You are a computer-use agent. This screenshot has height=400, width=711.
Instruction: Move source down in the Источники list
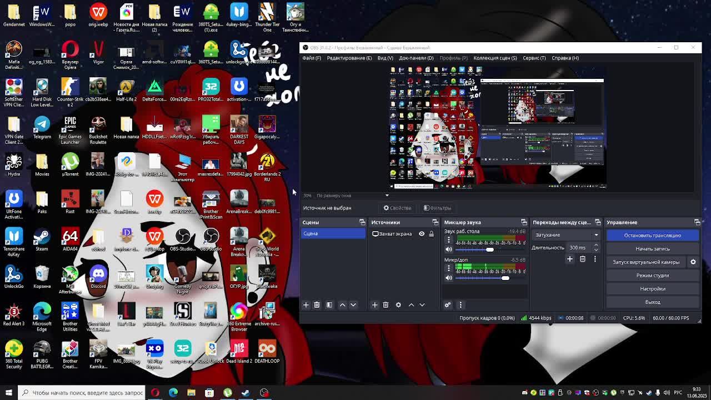[x=422, y=304]
